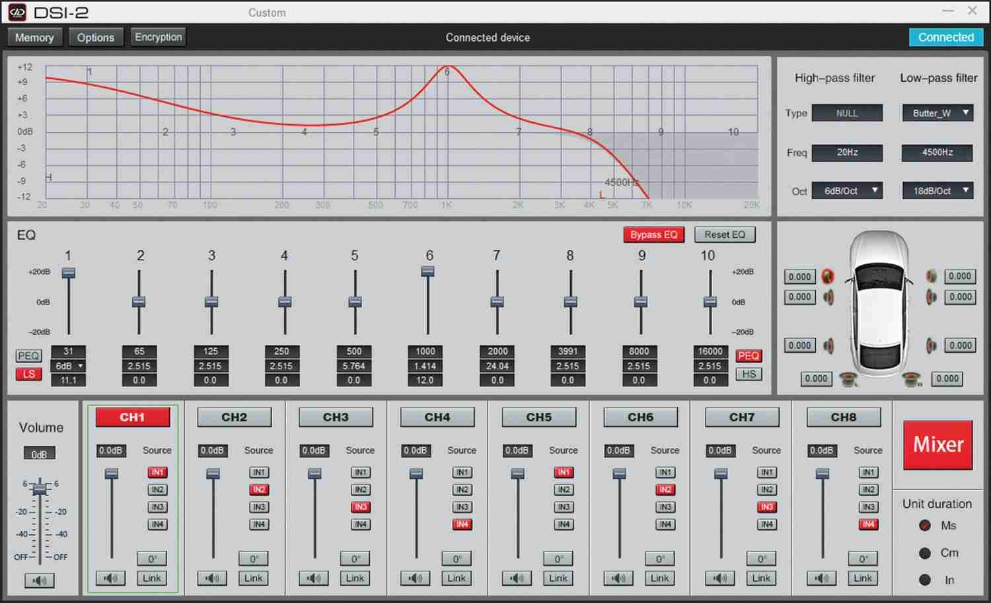This screenshot has width=991, height=603.
Task: Click the Connected status button
Action: tap(946, 37)
